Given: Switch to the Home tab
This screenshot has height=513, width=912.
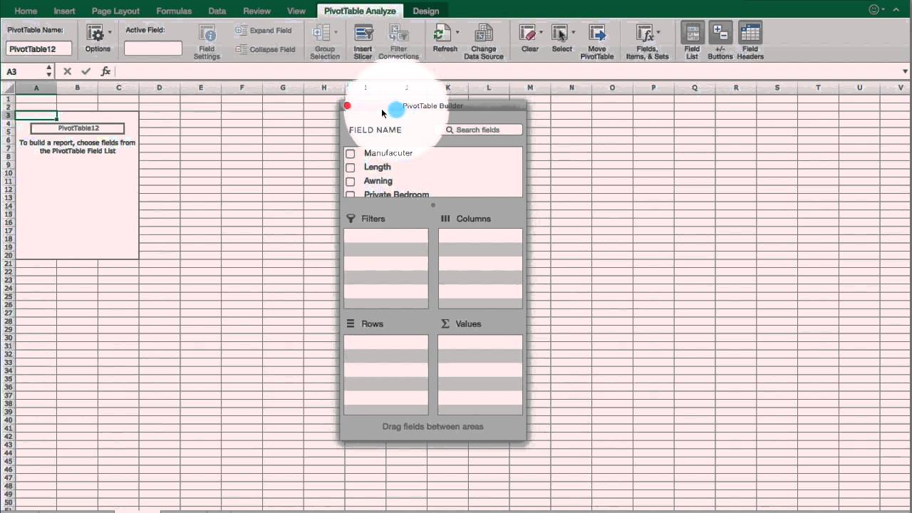Looking at the screenshot, I should [x=26, y=11].
